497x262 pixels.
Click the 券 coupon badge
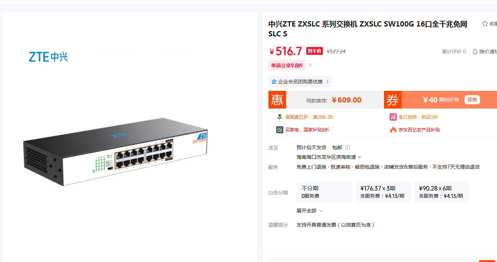(x=393, y=100)
